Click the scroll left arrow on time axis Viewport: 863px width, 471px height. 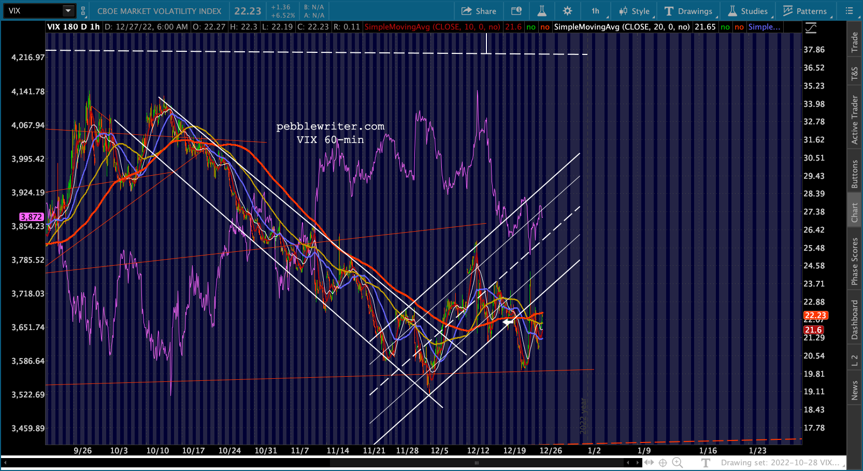coord(628,463)
